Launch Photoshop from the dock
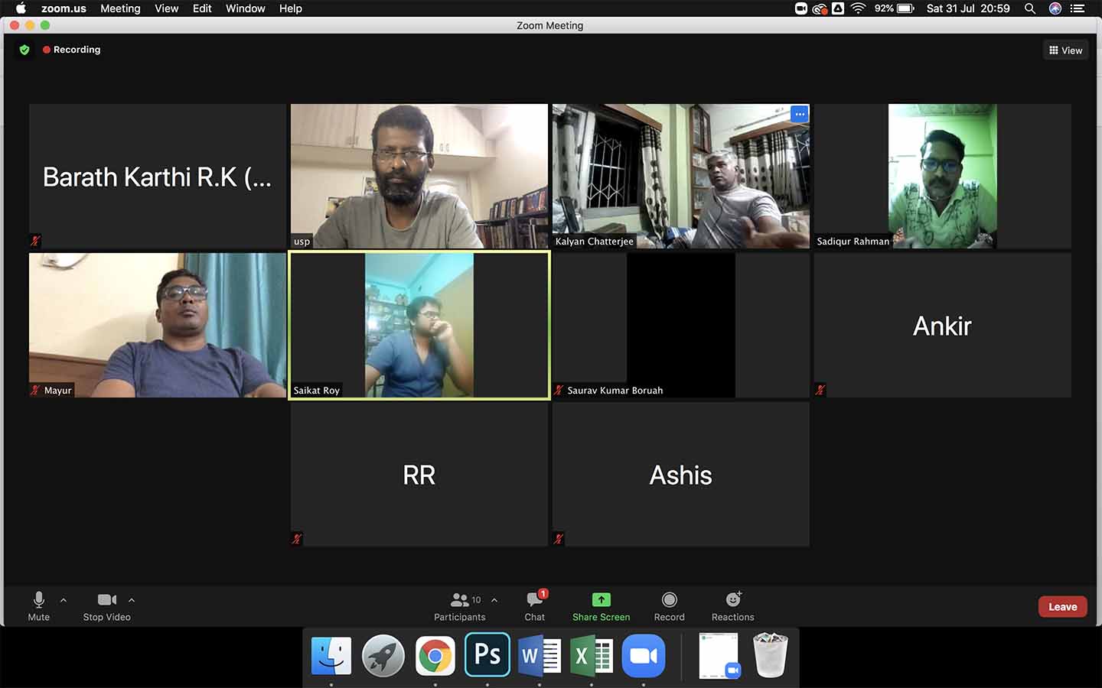Viewport: 1102px width, 688px height. coord(487,655)
